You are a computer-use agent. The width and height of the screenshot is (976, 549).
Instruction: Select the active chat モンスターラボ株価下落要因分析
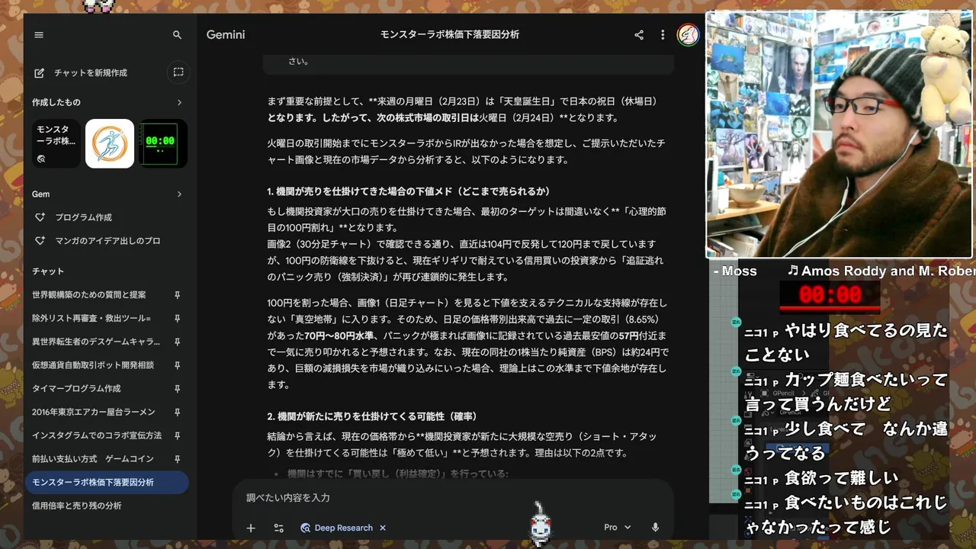[x=107, y=482]
